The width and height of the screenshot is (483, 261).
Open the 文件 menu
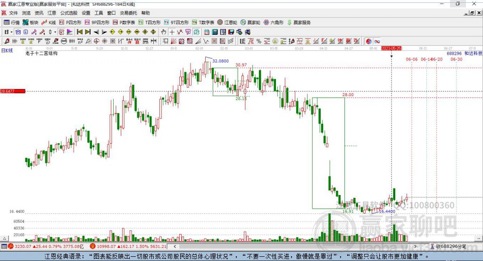coord(13,13)
